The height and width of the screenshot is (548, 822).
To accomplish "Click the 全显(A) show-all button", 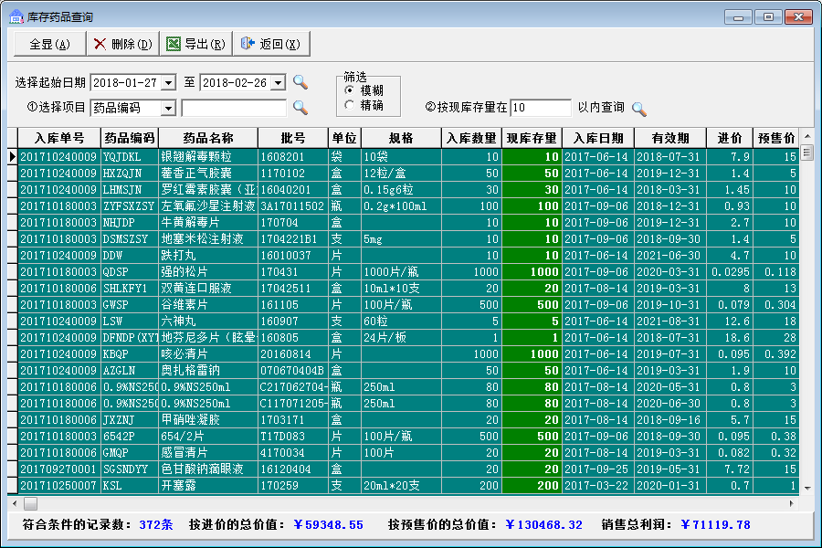I will click(x=50, y=44).
